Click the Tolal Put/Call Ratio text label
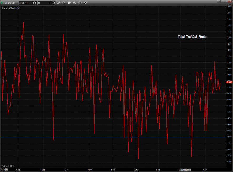Screen dimensions: 233x172 [192, 37]
